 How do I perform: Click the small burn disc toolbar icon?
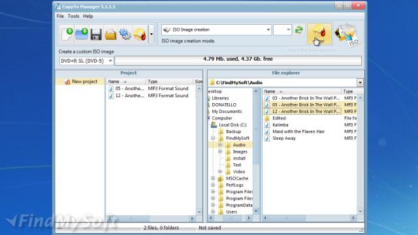click(140, 35)
